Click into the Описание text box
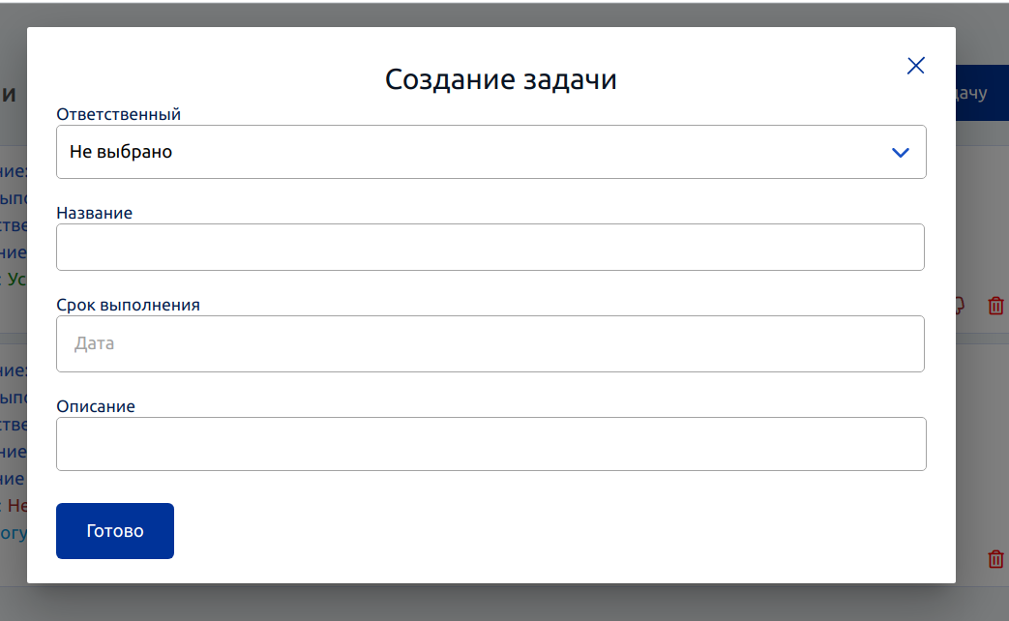The width and height of the screenshot is (1009, 621). click(491, 444)
